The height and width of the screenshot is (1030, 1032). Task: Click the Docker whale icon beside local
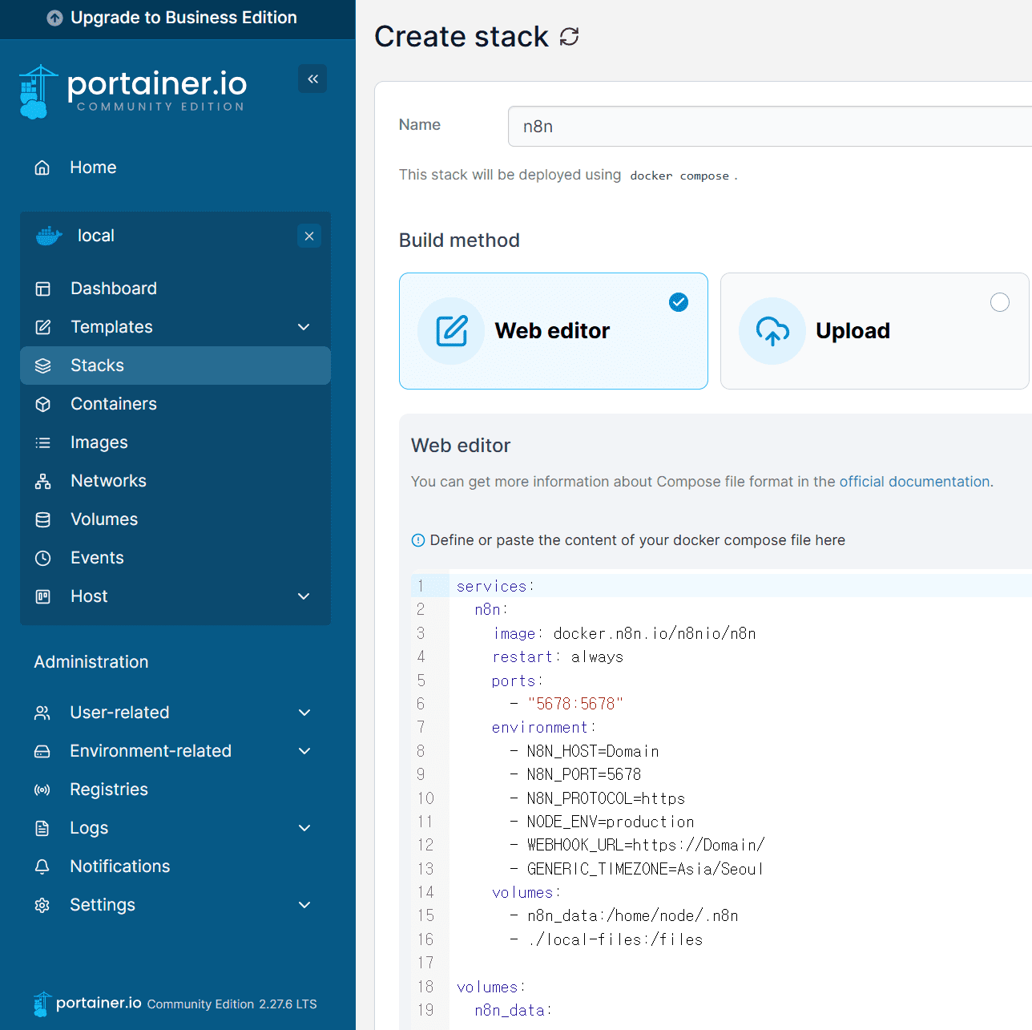(x=49, y=236)
